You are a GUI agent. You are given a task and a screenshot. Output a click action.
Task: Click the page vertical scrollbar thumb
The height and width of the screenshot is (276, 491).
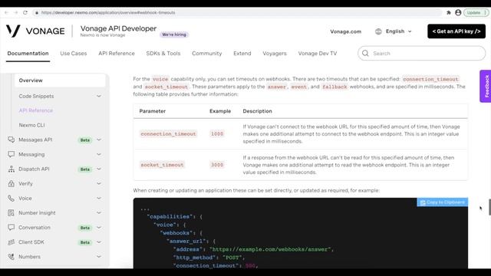(x=489, y=207)
